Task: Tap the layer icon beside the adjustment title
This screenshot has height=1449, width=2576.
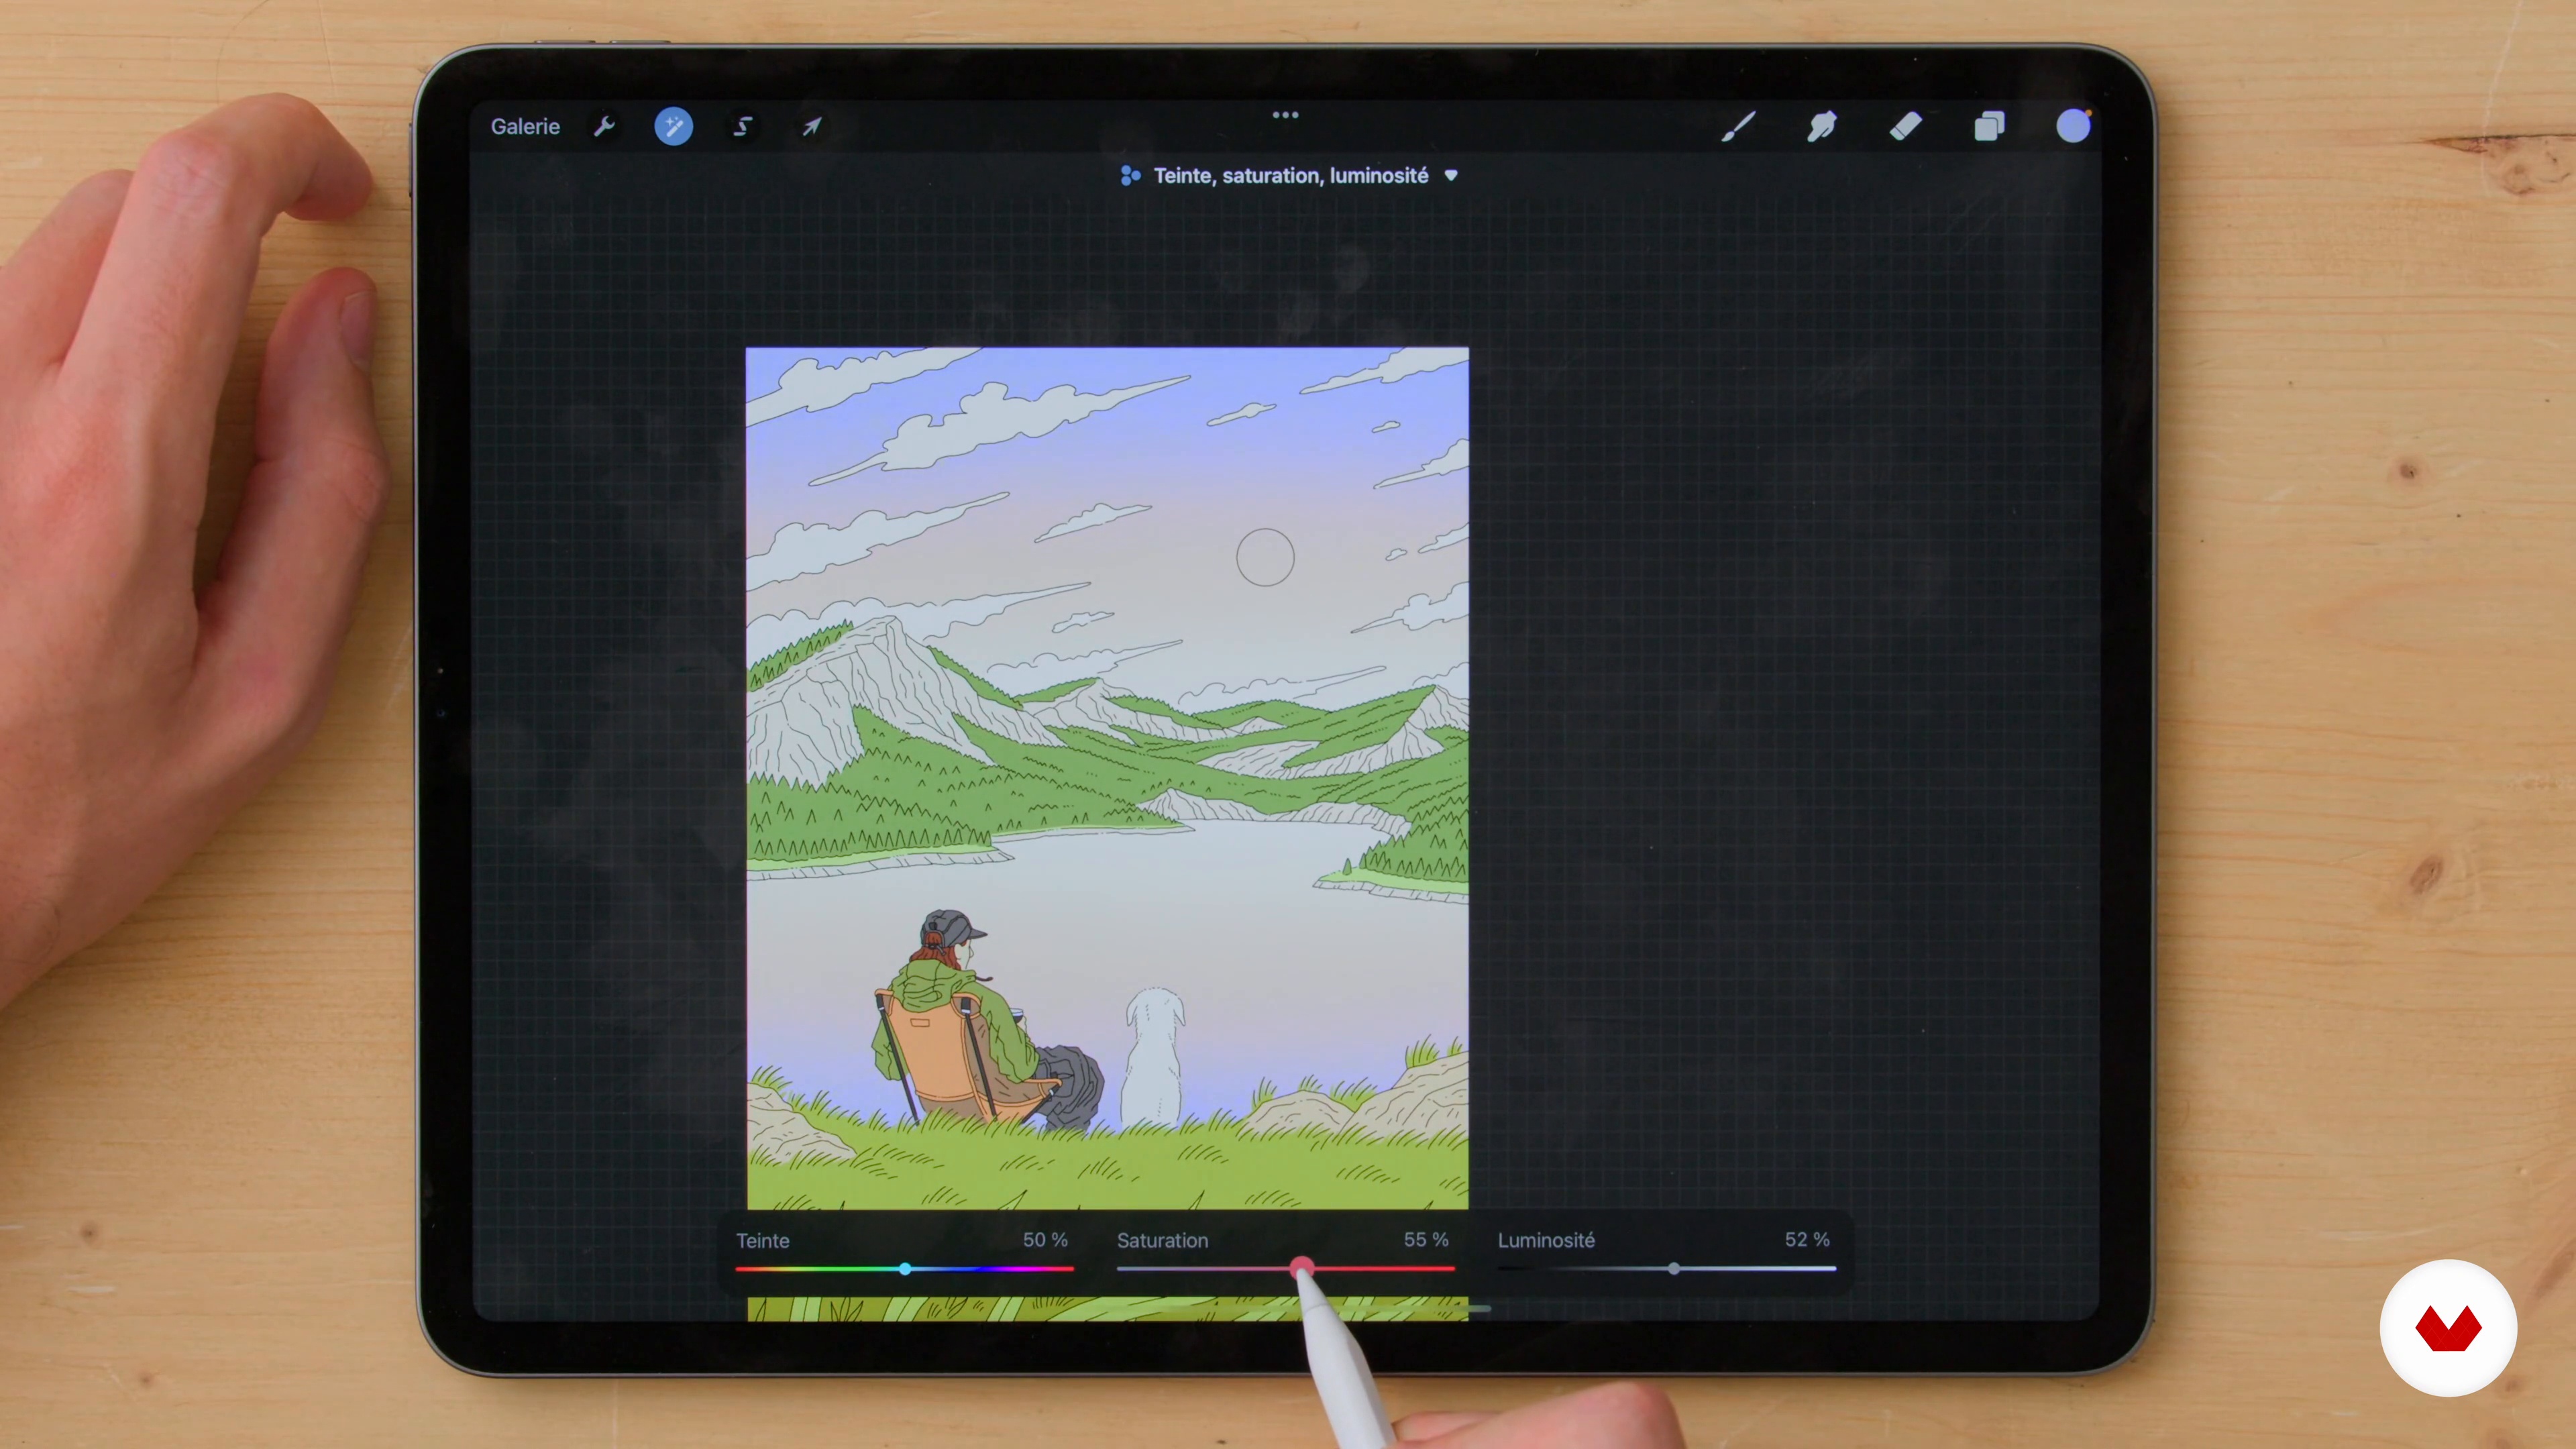Action: pos(1130,176)
